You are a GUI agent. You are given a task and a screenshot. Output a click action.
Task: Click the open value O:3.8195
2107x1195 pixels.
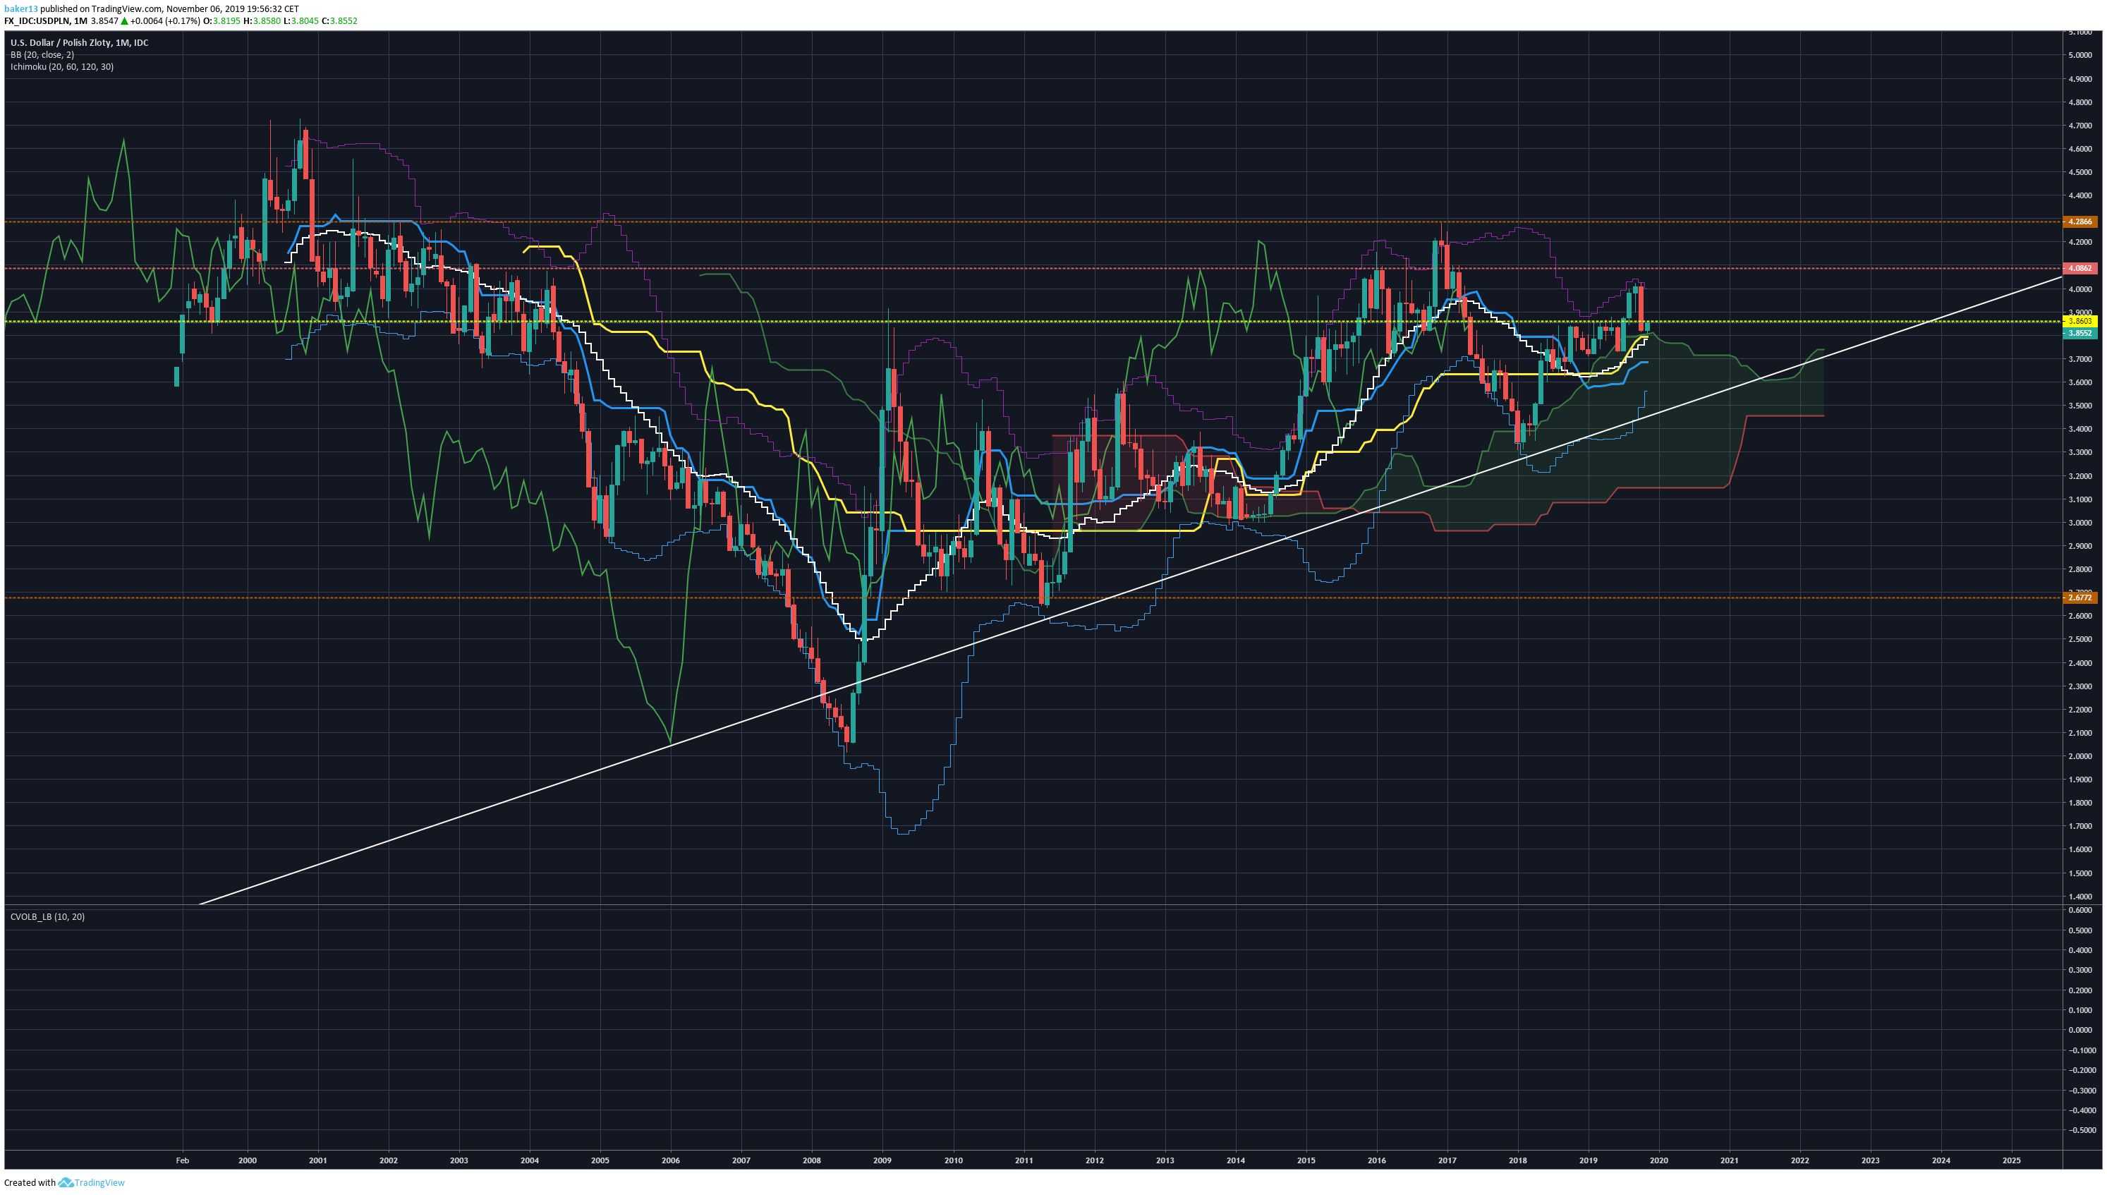pos(221,20)
